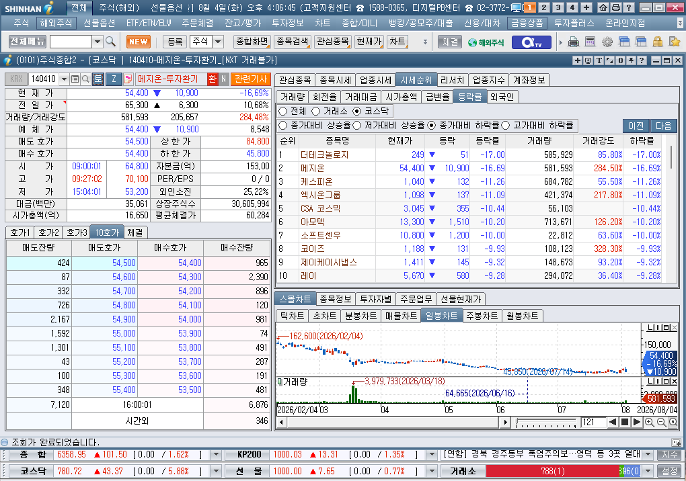This screenshot has width=686, height=481.
Task: Click the 전체메뉴 button
Action: click(27, 42)
